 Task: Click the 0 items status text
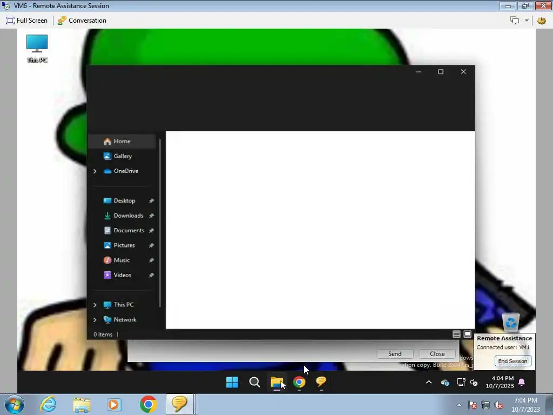pyautogui.click(x=103, y=334)
